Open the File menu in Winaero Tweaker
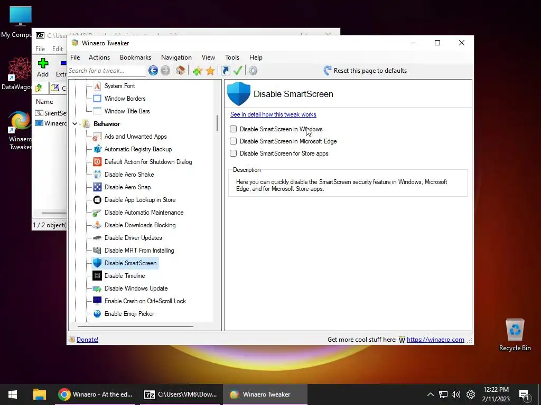541x405 pixels. point(75,57)
